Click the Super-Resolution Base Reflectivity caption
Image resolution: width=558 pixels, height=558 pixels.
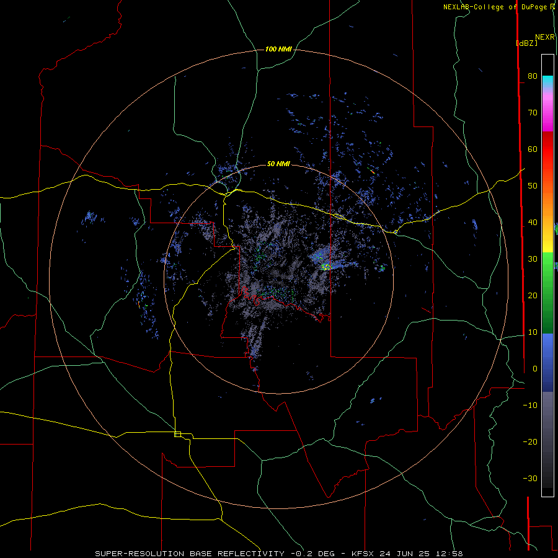point(278,554)
